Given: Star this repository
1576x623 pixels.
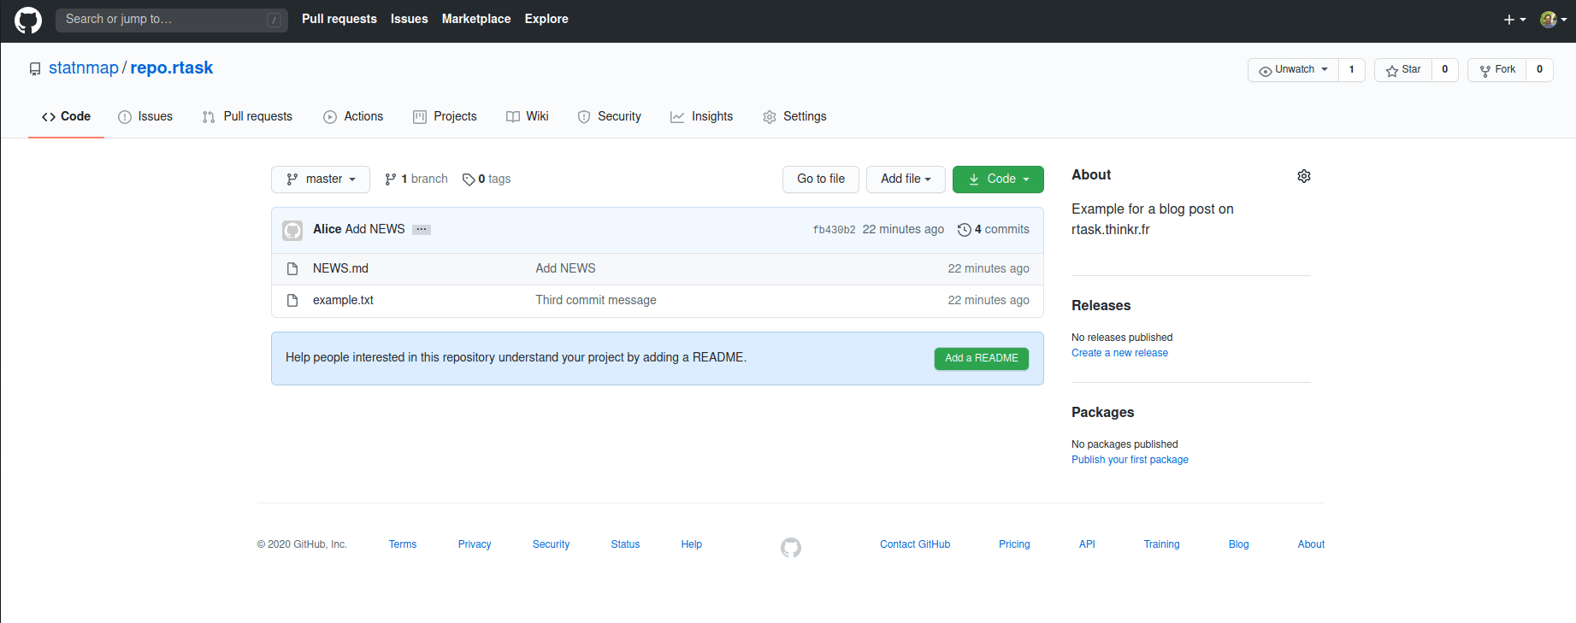Looking at the screenshot, I should (1403, 70).
